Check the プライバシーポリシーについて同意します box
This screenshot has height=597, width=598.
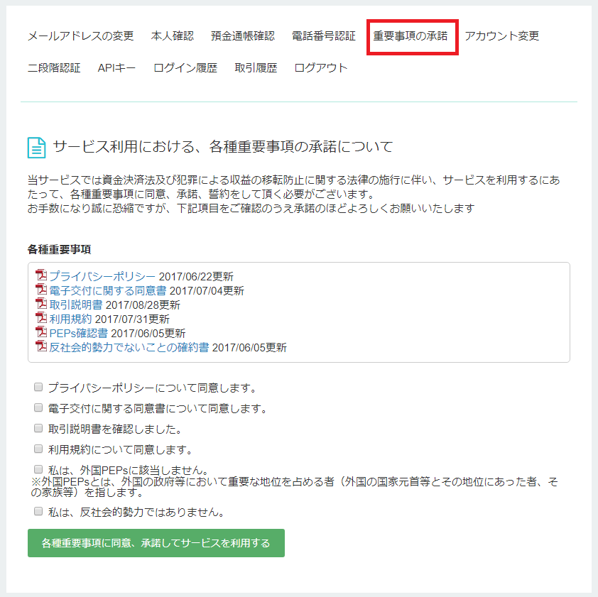38,387
